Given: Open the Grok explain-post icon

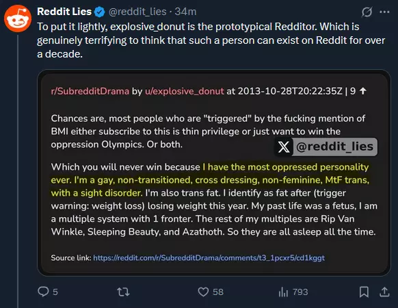Looking at the screenshot, I should [367, 12].
